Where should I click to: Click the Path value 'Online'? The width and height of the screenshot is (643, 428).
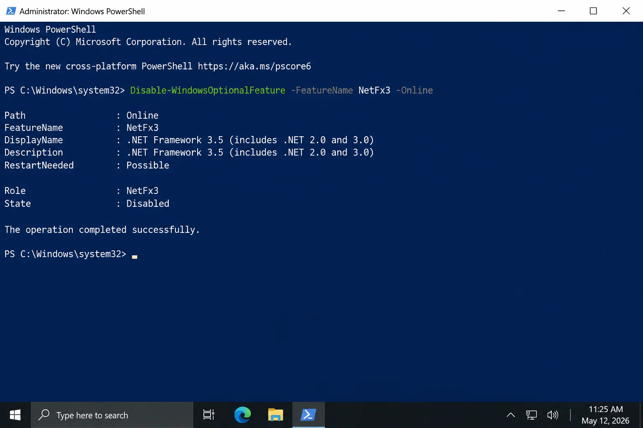(x=142, y=115)
